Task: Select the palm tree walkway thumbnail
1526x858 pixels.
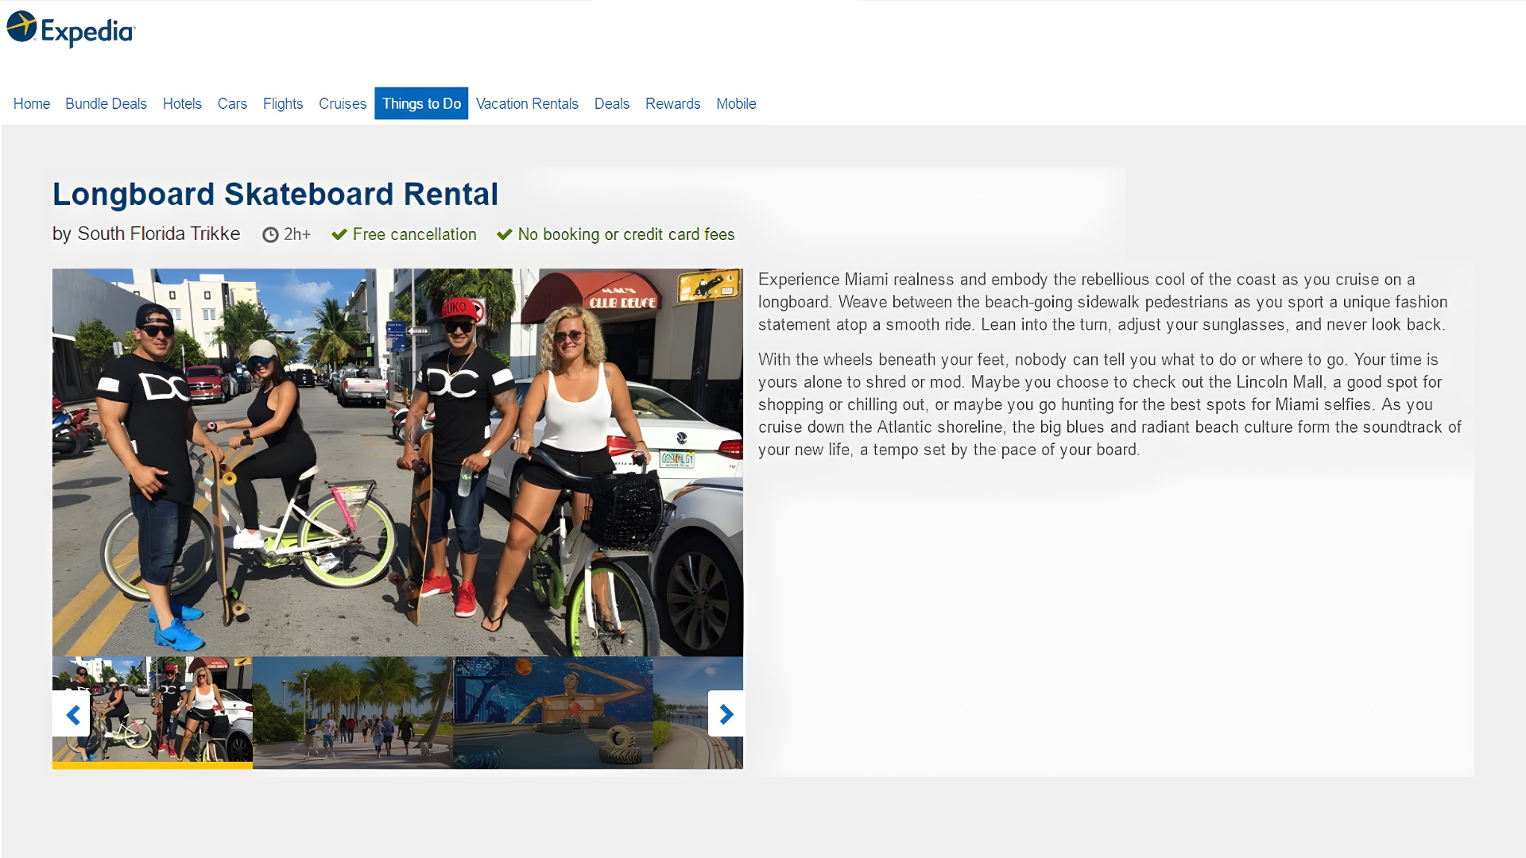Action: click(x=353, y=713)
